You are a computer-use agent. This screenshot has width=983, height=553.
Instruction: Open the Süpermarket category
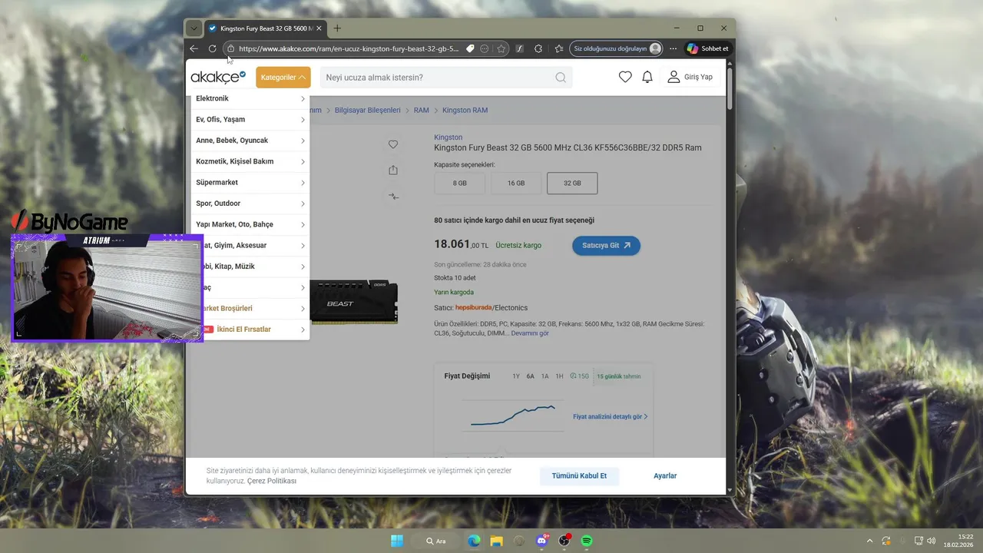[250, 182]
